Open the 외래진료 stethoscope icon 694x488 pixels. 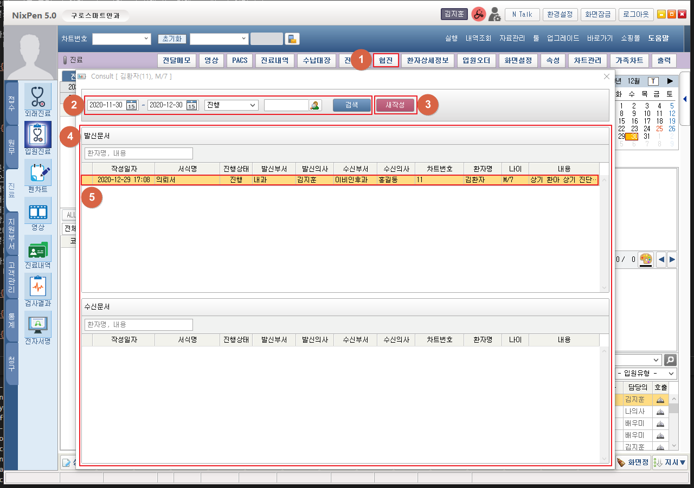click(38, 97)
